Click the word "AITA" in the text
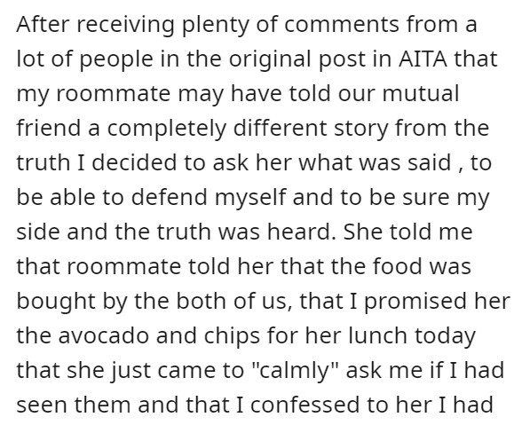Viewport: 522px width, 425px height. [423, 59]
